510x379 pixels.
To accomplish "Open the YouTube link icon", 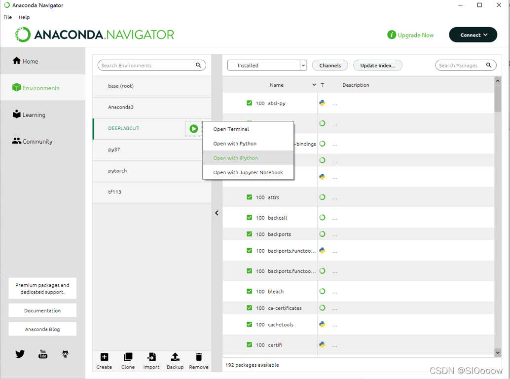I will 43,354.
